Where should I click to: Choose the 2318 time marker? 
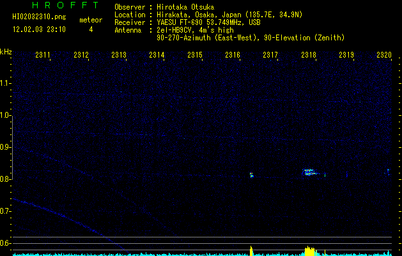click(x=309, y=54)
